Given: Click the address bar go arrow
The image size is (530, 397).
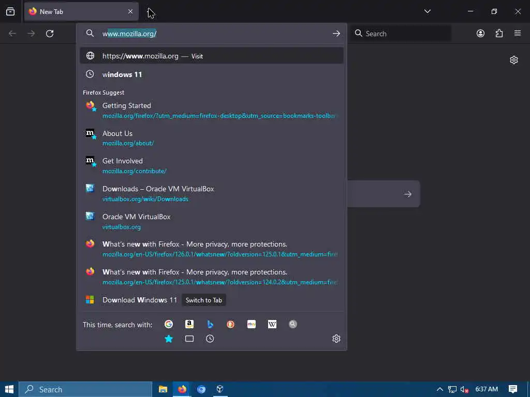Looking at the screenshot, I should (x=336, y=34).
